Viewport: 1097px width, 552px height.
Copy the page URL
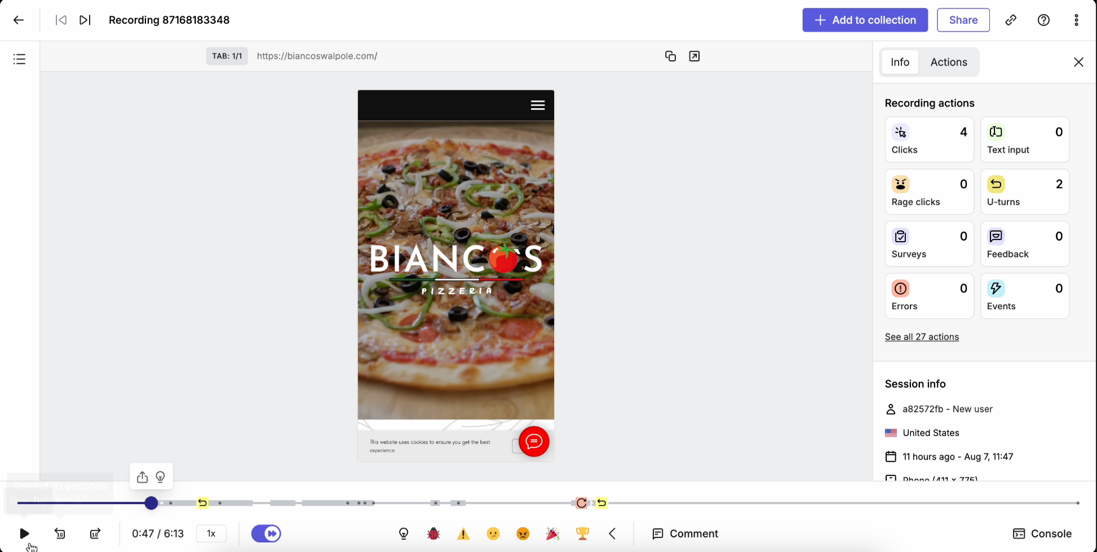click(670, 56)
